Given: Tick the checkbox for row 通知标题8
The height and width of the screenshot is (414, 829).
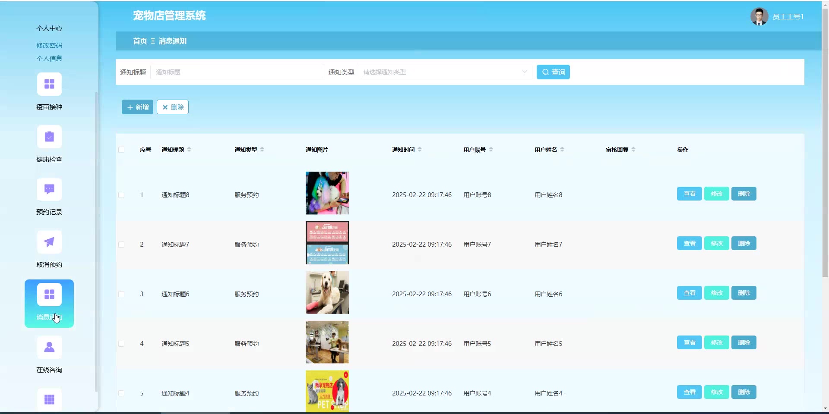Looking at the screenshot, I should [x=121, y=195].
